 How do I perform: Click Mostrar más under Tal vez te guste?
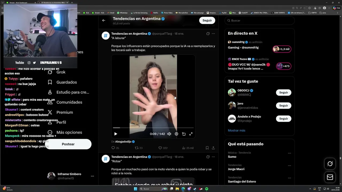tap(236, 130)
